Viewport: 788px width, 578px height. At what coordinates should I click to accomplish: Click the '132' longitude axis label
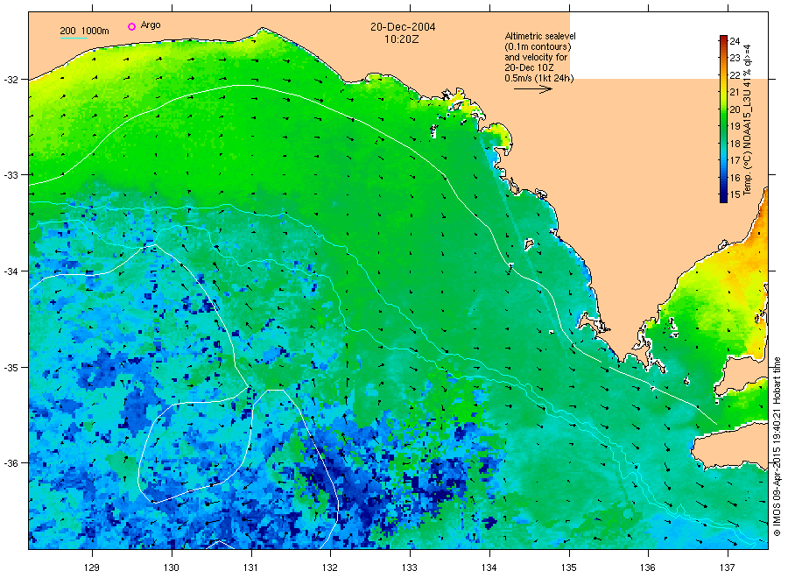330,567
